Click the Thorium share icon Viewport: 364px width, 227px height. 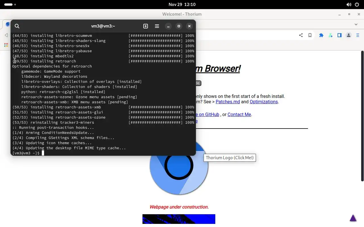point(301,35)
